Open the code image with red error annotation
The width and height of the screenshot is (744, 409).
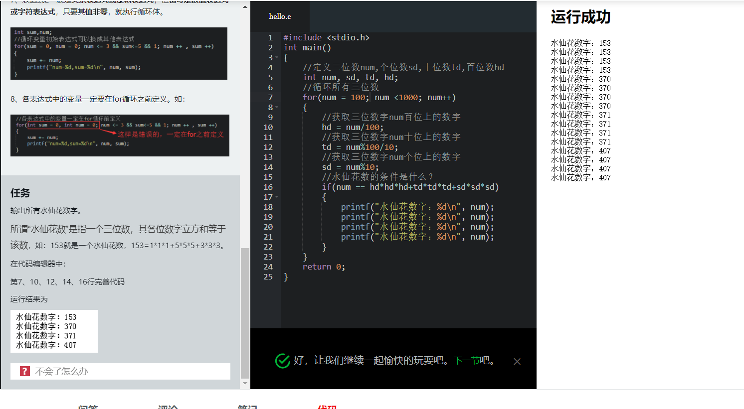[120, 136]
